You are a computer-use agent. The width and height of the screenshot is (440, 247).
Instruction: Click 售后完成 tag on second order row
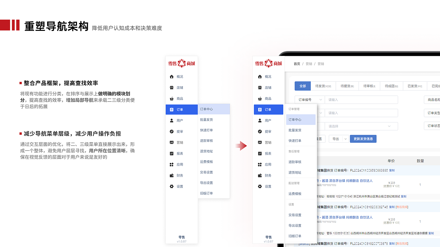click(402, 207)
